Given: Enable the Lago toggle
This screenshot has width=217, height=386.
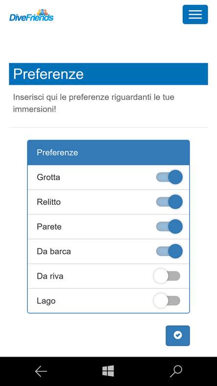Looking at the screenshot, I should point(167,301).
